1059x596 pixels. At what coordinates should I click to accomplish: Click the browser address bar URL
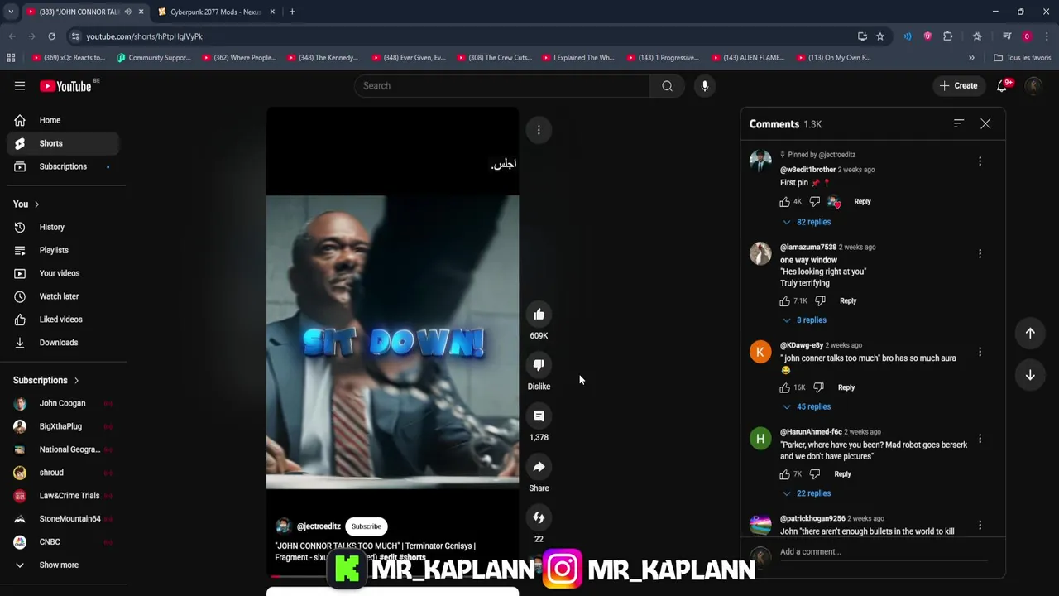click(x=145, y=36)
